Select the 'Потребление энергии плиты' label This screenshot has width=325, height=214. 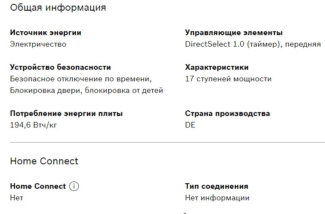[x=66, y=113]
